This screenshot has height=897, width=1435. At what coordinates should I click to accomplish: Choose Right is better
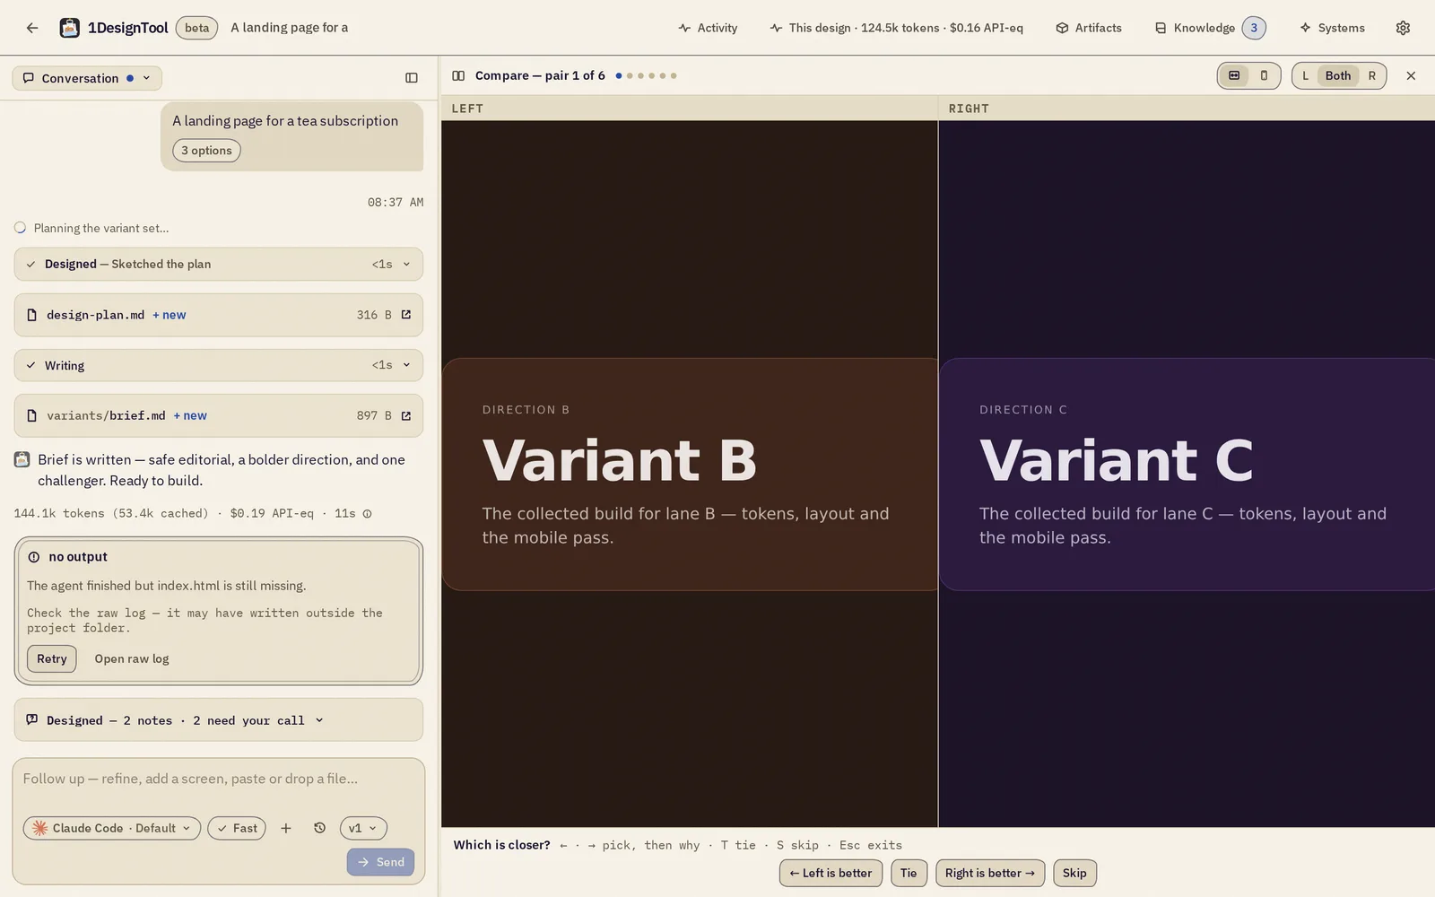(x=990, y=874)
